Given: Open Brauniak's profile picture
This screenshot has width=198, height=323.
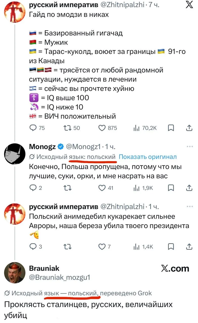Looking at the screenshot, I should (x=15, y=272).
